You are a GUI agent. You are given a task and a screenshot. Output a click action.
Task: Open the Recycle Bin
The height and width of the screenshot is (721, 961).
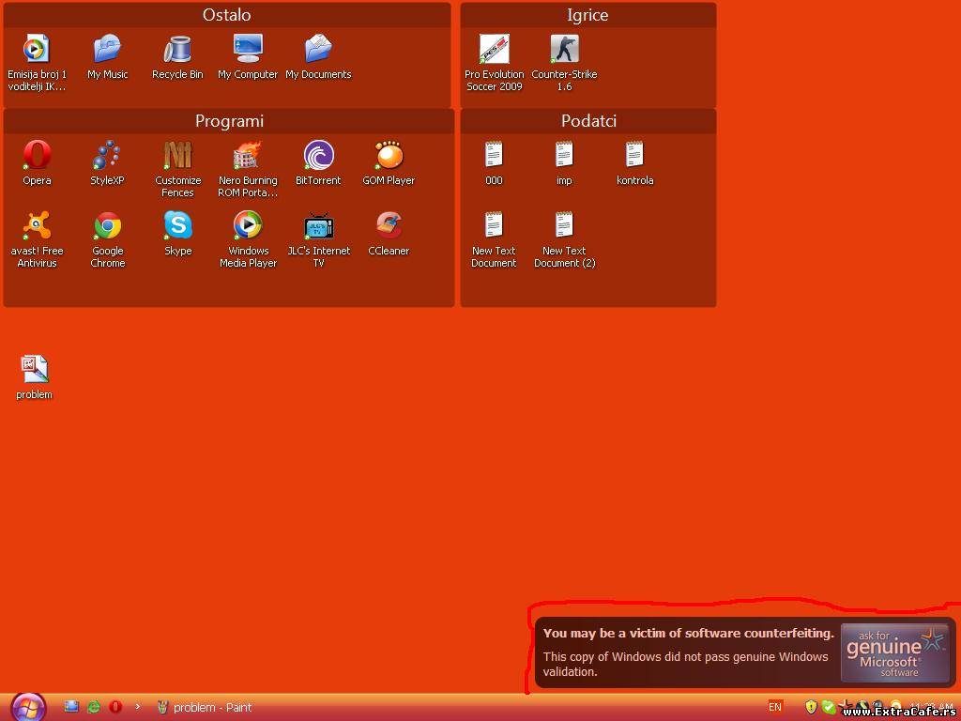click(177, 56)
